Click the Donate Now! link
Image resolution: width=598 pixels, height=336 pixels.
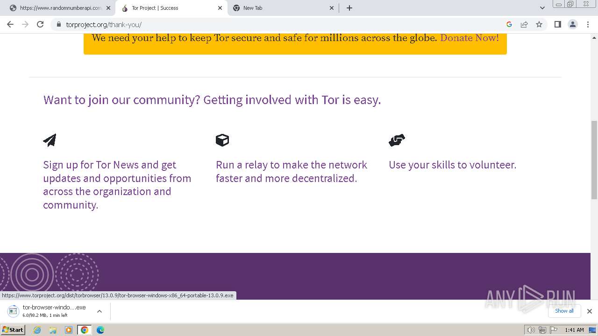[x=469, y=38]
